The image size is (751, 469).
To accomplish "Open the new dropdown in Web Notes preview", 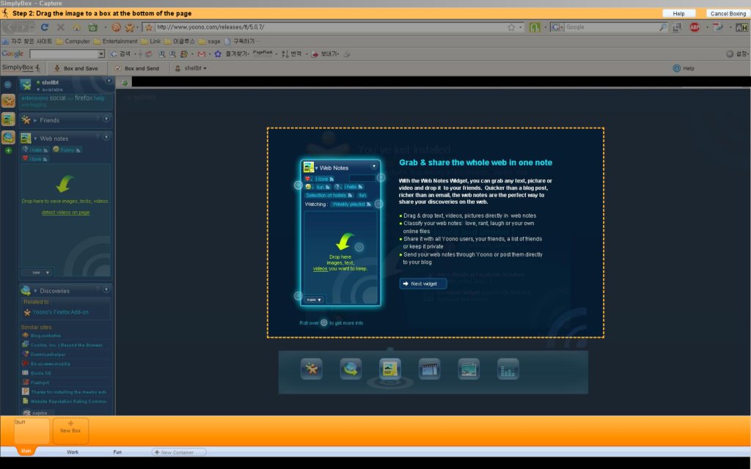I will tap(314, 300).
